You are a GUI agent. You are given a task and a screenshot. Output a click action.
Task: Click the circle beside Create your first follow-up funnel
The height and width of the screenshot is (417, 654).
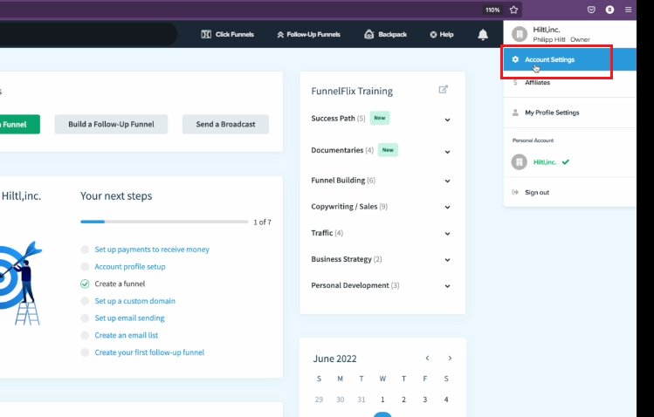(x=85, y=352)
